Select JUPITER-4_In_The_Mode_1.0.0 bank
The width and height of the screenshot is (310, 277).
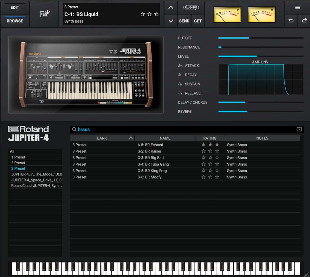(35, 174)
